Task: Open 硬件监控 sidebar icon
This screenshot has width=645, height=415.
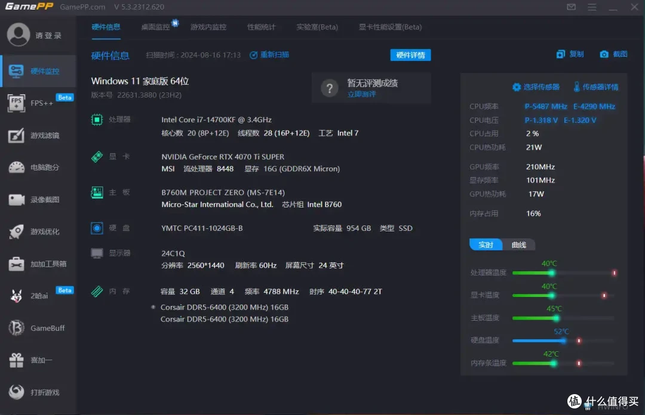Action: pos(16,71)
